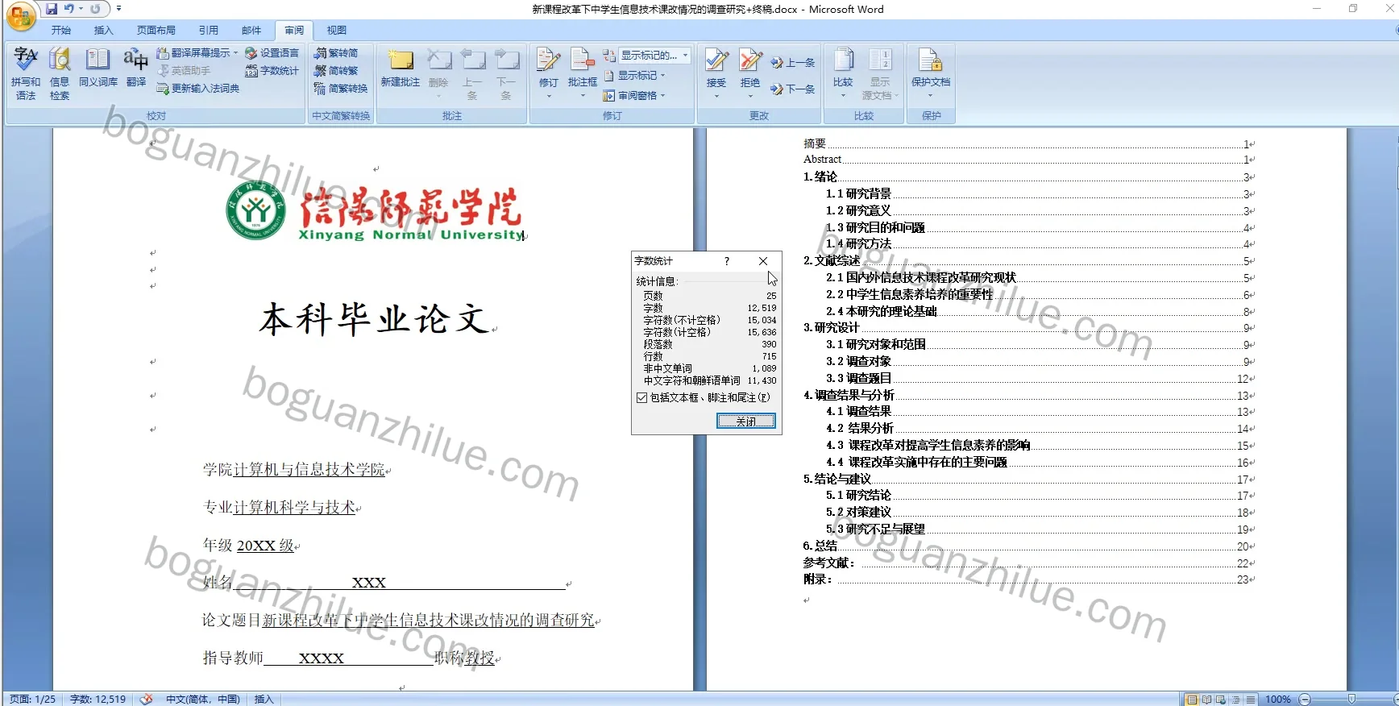This screenshot has width=1399, height=706.
Task: Open the Page Layout (页面布局) tab
Action: click(156, 31)
